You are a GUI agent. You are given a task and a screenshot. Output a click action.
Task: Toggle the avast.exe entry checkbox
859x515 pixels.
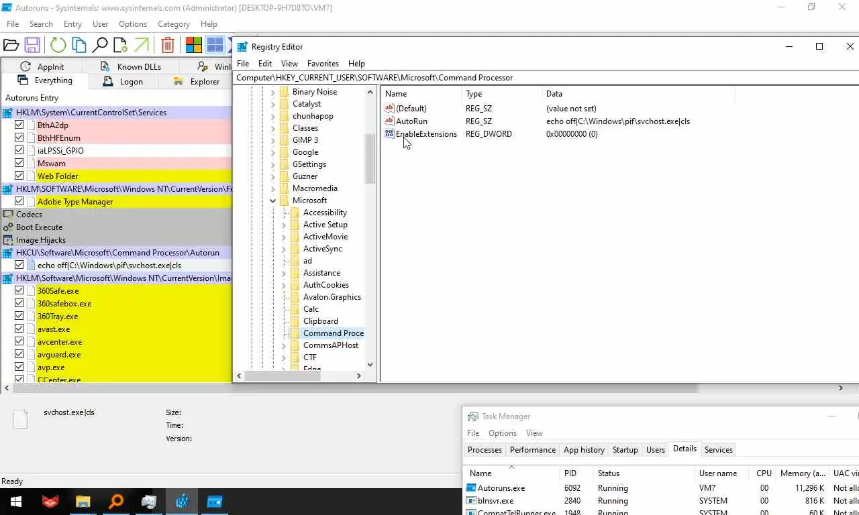pos(19,329)
